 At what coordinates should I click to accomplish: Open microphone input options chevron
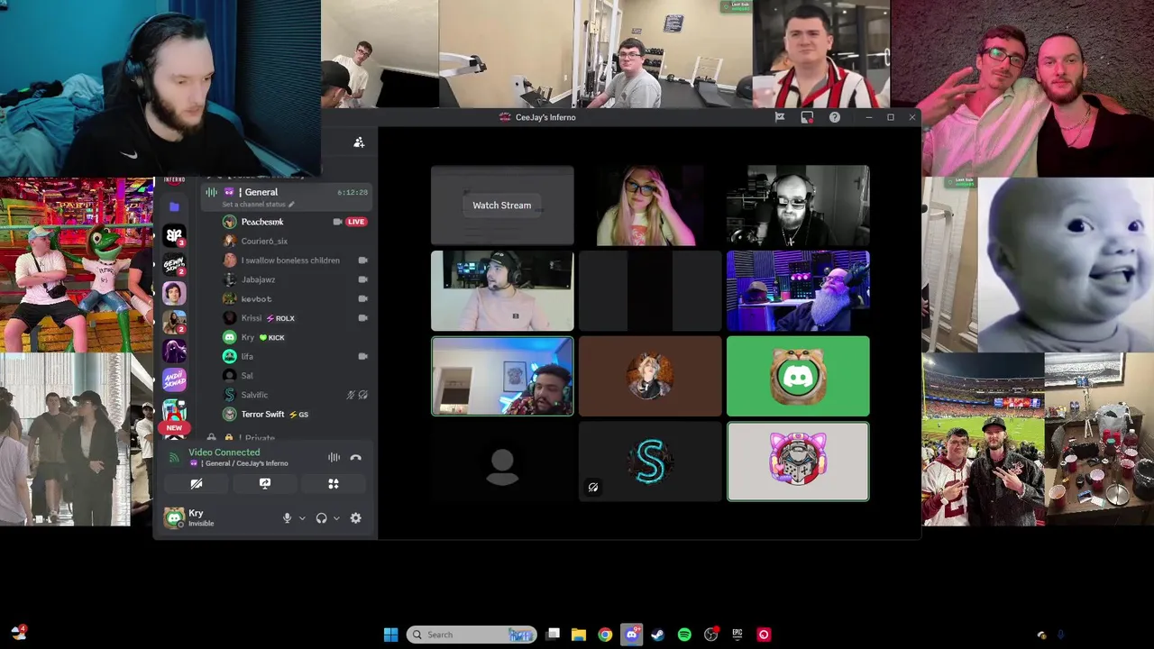[302, 518]
